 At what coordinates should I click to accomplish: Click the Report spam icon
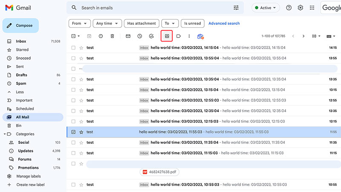101,36
